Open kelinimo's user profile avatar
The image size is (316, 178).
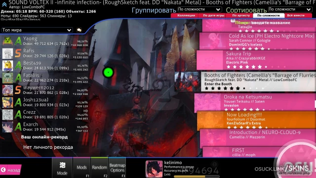pos(154,169)
